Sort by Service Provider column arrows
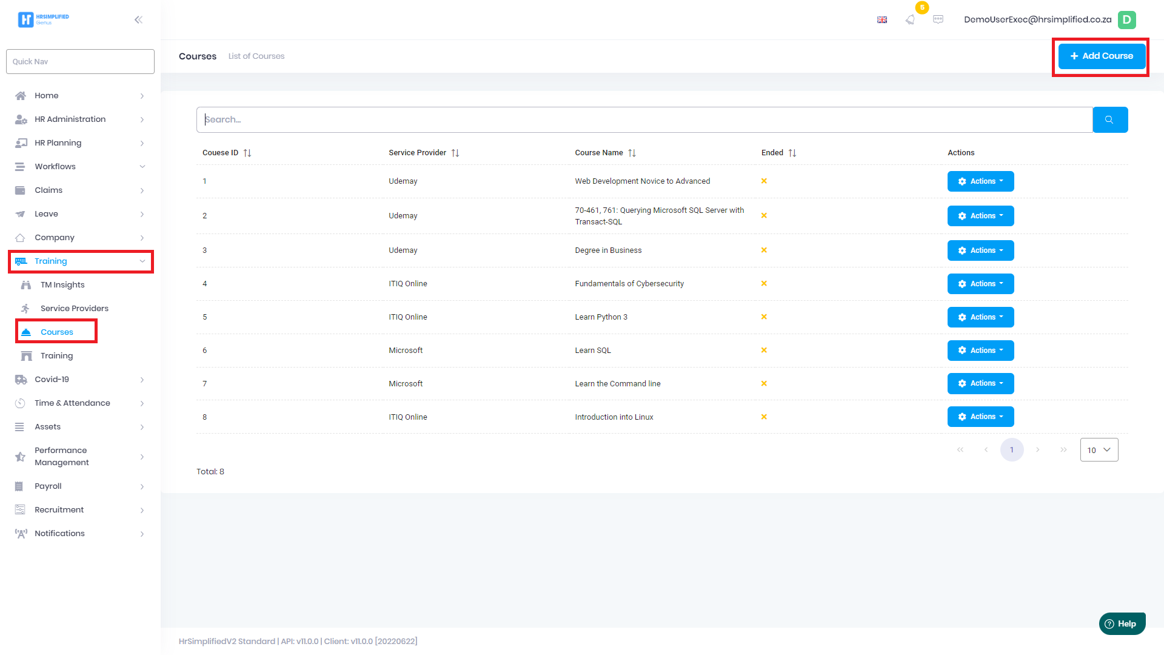 455,153
